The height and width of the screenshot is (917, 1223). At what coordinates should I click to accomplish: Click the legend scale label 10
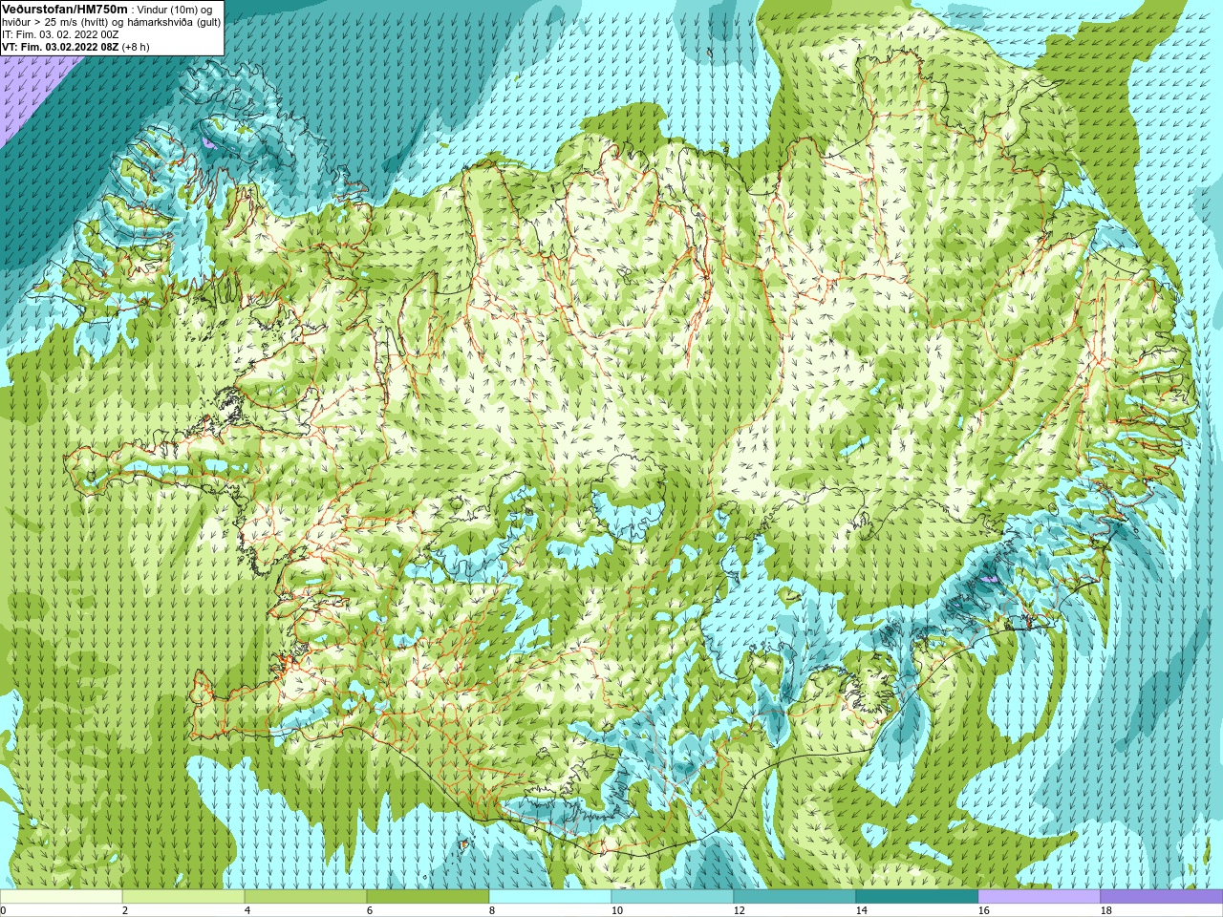pyautogui.click(x=616, y=910)
